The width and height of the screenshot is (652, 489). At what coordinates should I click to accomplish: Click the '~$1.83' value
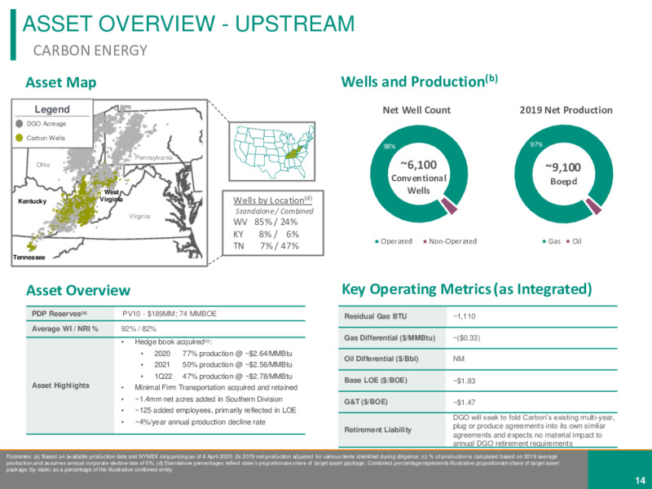click(x=464, y=381)
